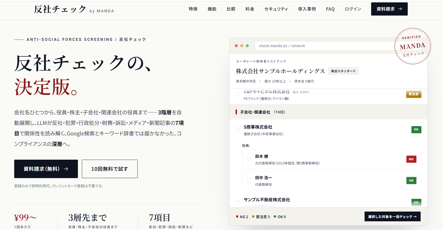The height and width of the screenshot is (230, 443).
Task: Open the 反社チェック by MANDA logo
Action: [74, 9]
